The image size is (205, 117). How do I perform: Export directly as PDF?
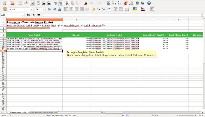coord(38,3)
